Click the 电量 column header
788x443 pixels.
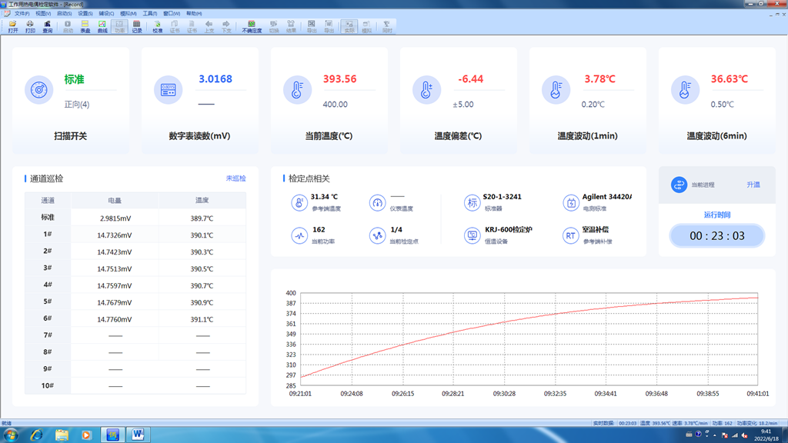[115, 201]
